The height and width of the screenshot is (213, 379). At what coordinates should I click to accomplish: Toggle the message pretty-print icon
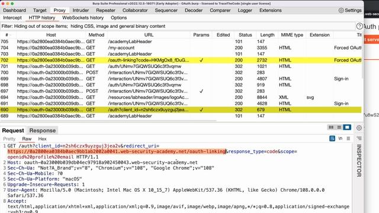point(332,138)
